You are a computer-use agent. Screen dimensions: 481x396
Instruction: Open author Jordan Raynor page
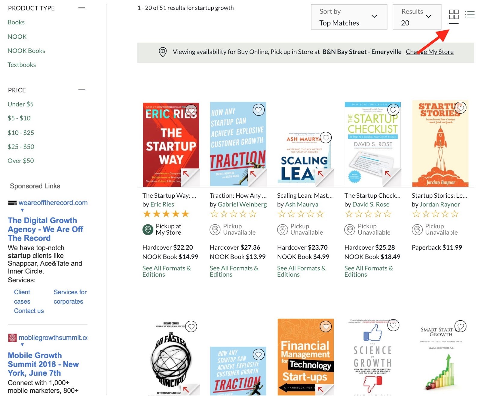pyautogui.click(x=440, y=204)
